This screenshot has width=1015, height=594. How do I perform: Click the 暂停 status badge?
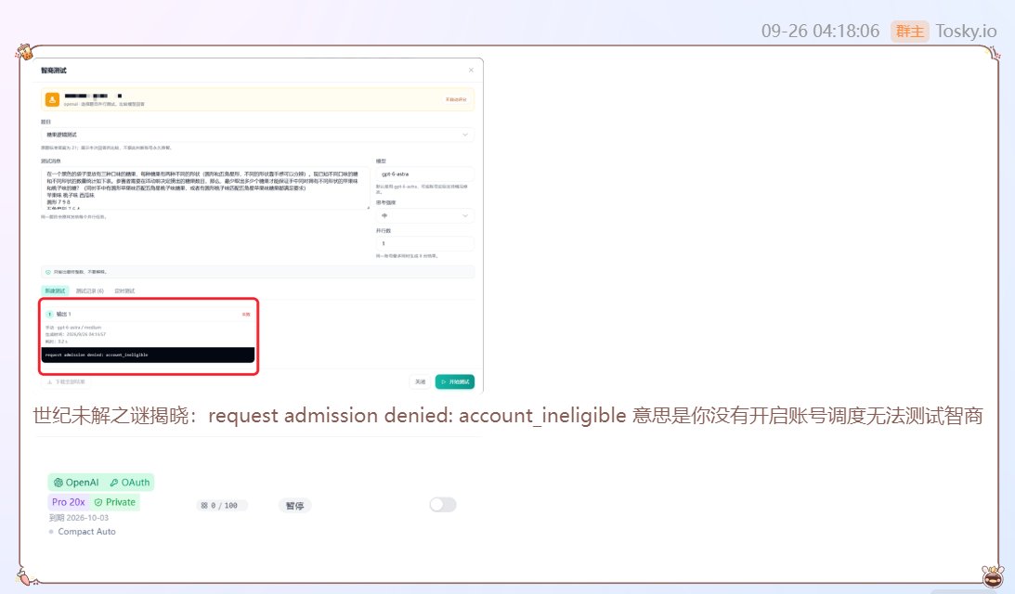294,505
